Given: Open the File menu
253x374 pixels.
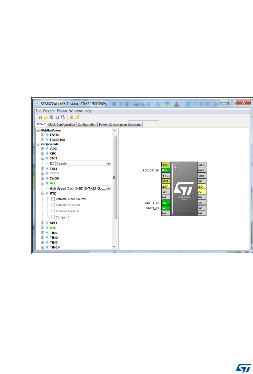Looking at the screenshot, I should click(38, 111).
